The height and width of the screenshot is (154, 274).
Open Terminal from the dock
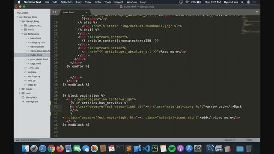[120, 148]
